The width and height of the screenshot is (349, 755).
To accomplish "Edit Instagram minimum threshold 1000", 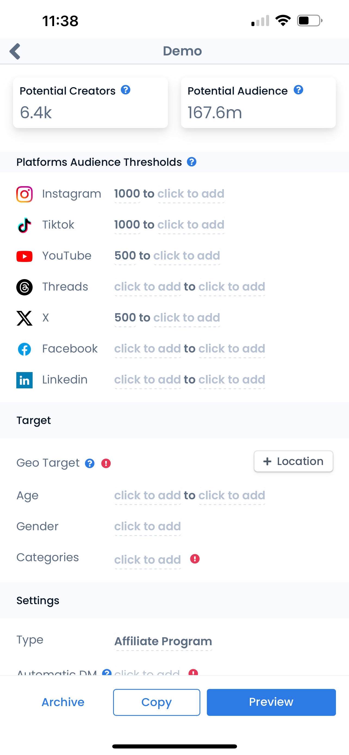I will click(x=127, y=194).
